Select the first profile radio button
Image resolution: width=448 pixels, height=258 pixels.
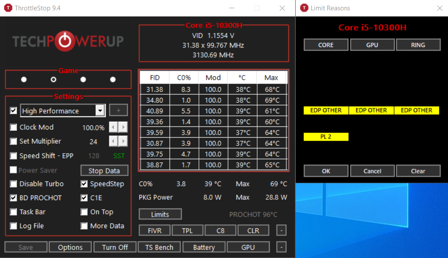[24, 79]
